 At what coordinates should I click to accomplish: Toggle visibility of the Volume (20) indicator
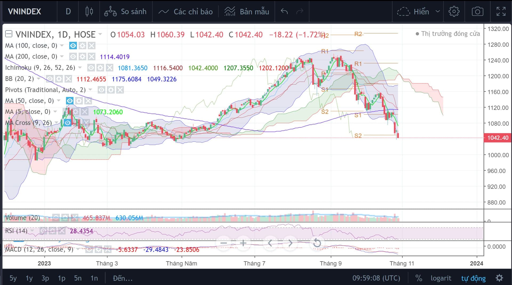(x=56, y=218)
